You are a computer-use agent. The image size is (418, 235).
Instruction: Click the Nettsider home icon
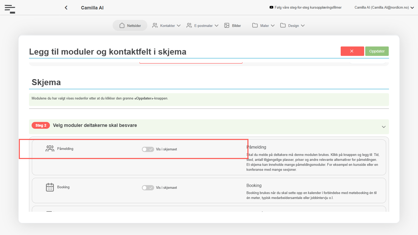[x=122, y=25]
